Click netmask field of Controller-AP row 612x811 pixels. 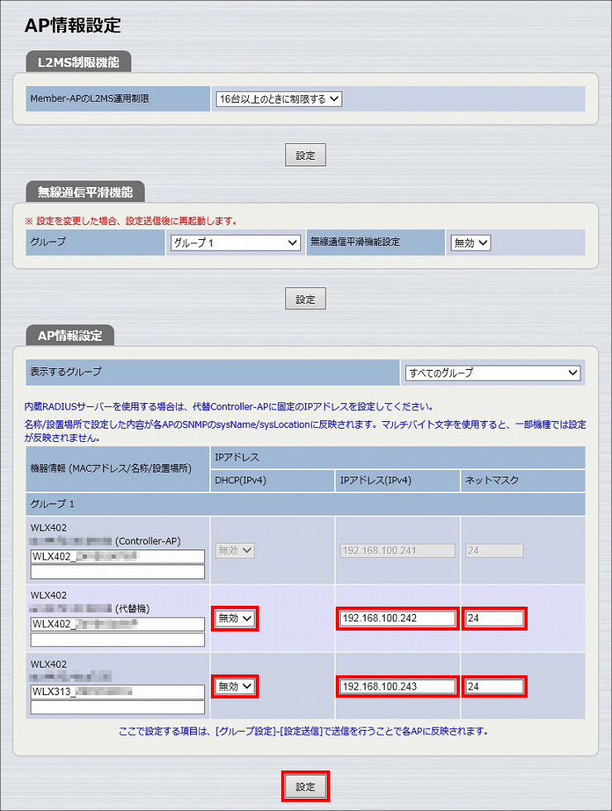(495, 550)
